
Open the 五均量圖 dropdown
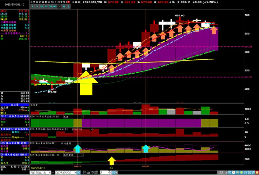(x=73, y=155)
